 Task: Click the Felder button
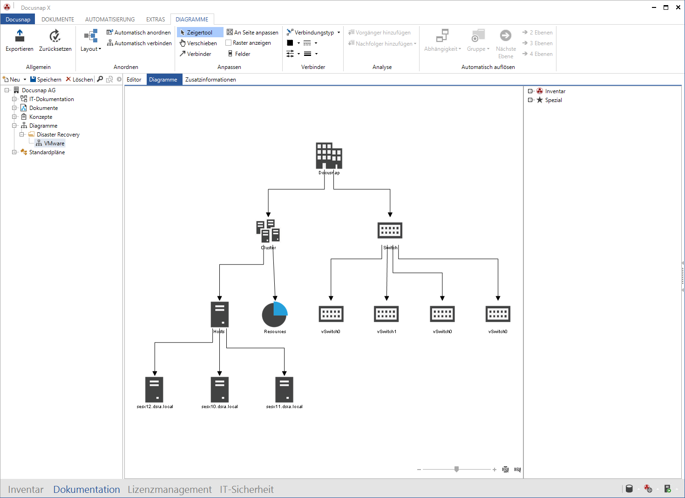[x=239, y=54]
